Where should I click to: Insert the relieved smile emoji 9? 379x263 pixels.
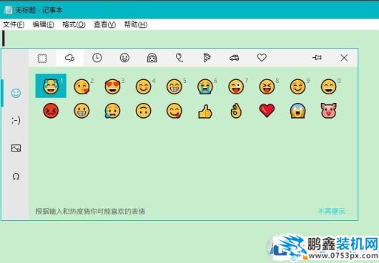tap(297, 86)
